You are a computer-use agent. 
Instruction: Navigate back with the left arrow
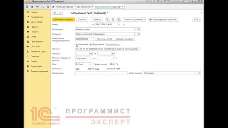coord(55,13)
